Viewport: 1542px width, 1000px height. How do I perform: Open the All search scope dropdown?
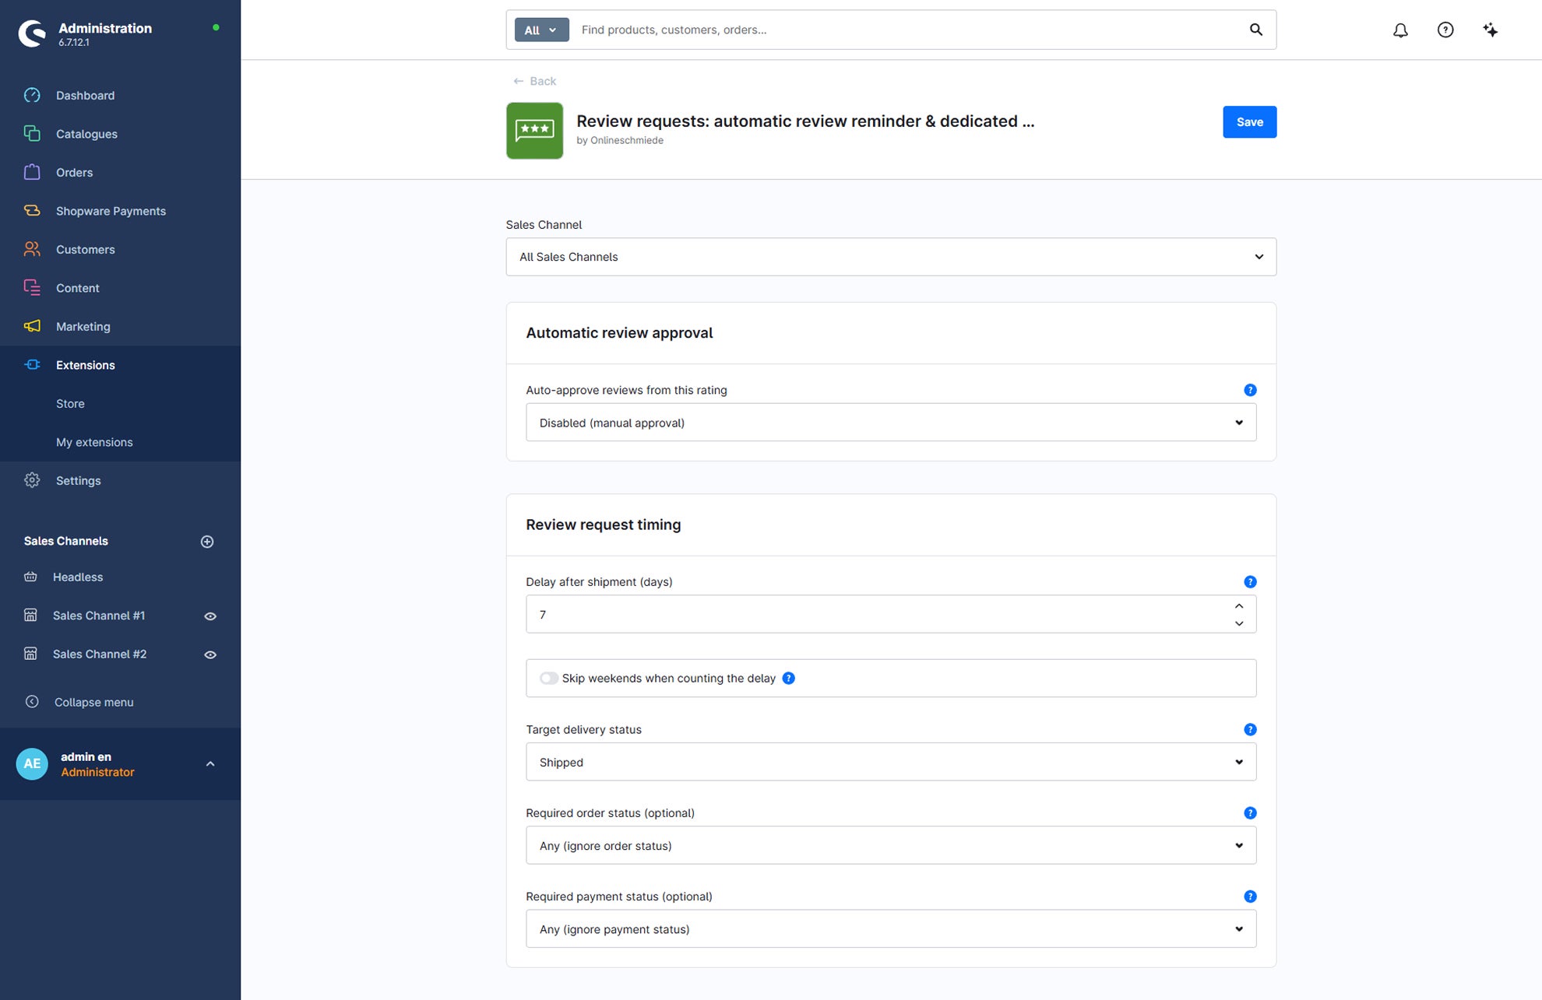tap(541, 30)
